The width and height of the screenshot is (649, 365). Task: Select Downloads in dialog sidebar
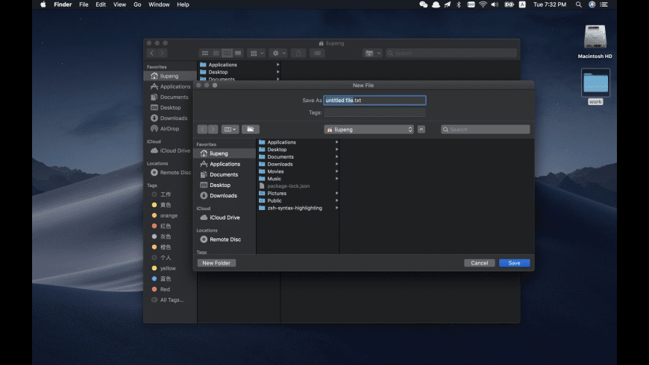click(225, 195)
